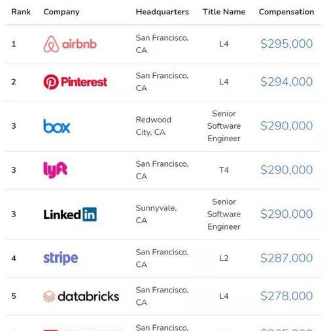Click the Title Name column header
The height and width of the screenshot is (331, 327).
(224, 12)
